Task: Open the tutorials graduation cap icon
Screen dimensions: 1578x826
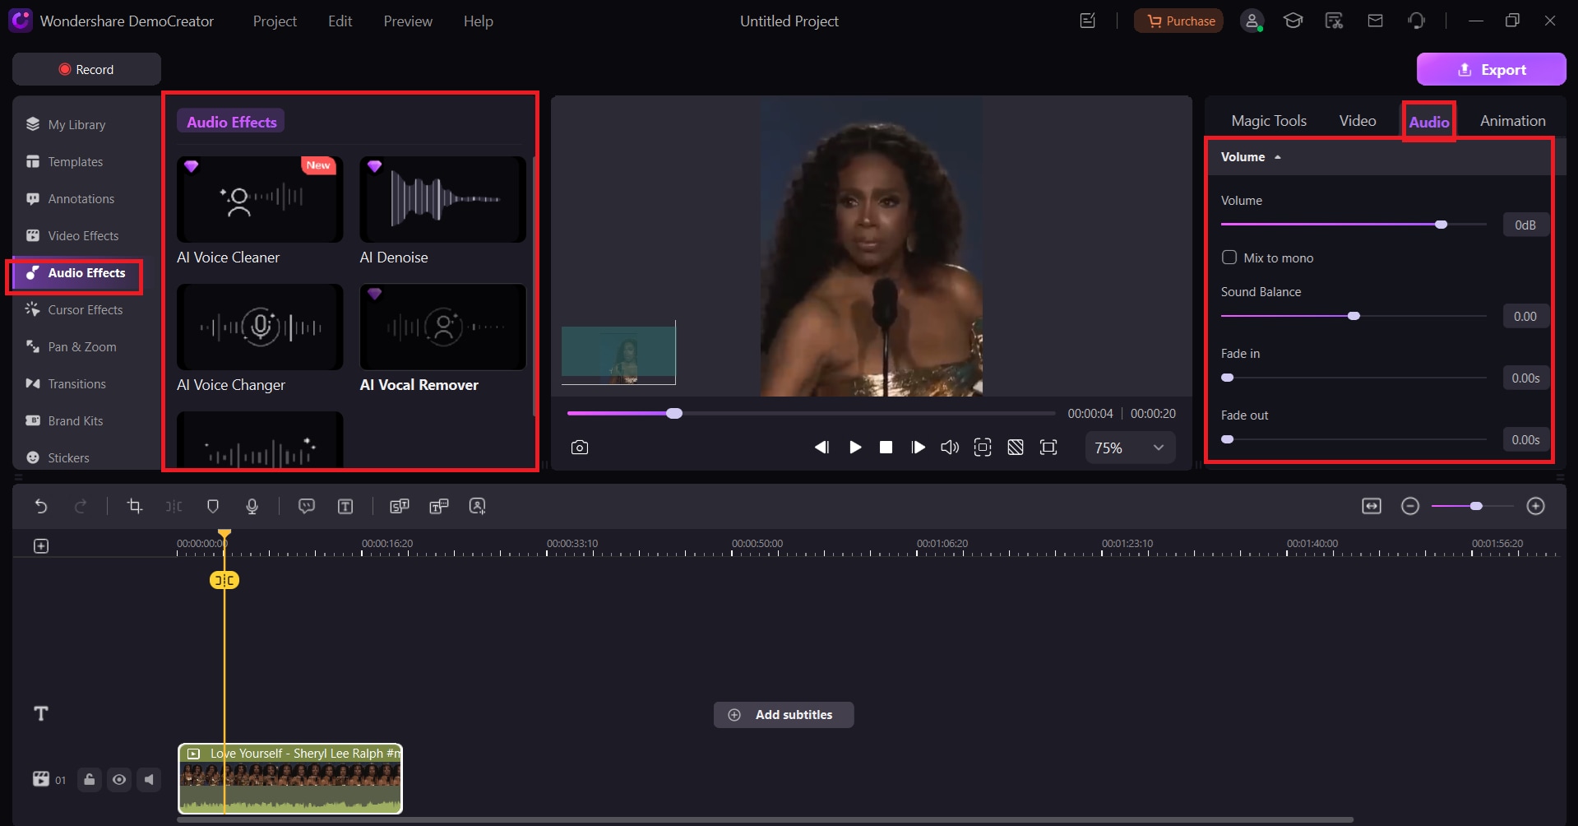Action: pos(1293,21)
